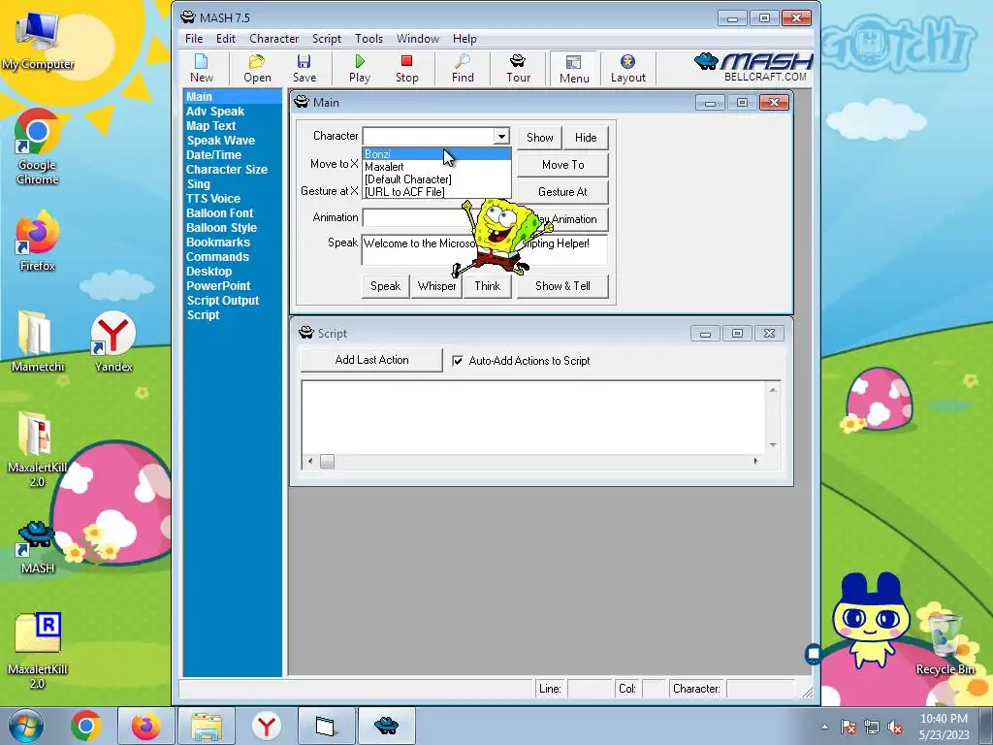
Task: Choose [URL to ACF File] option
Action: coord(436,192)
